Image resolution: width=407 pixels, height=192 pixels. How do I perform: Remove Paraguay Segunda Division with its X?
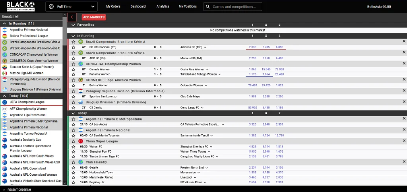click(x=404, y=91)
